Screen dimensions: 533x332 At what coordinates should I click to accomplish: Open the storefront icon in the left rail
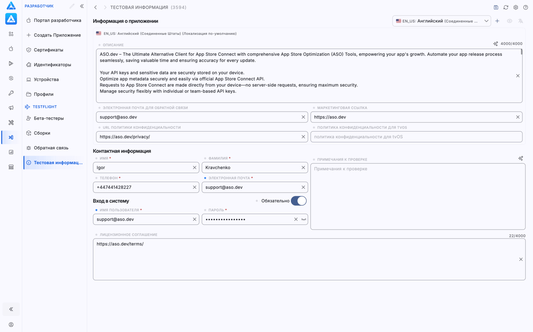[11, 167]
